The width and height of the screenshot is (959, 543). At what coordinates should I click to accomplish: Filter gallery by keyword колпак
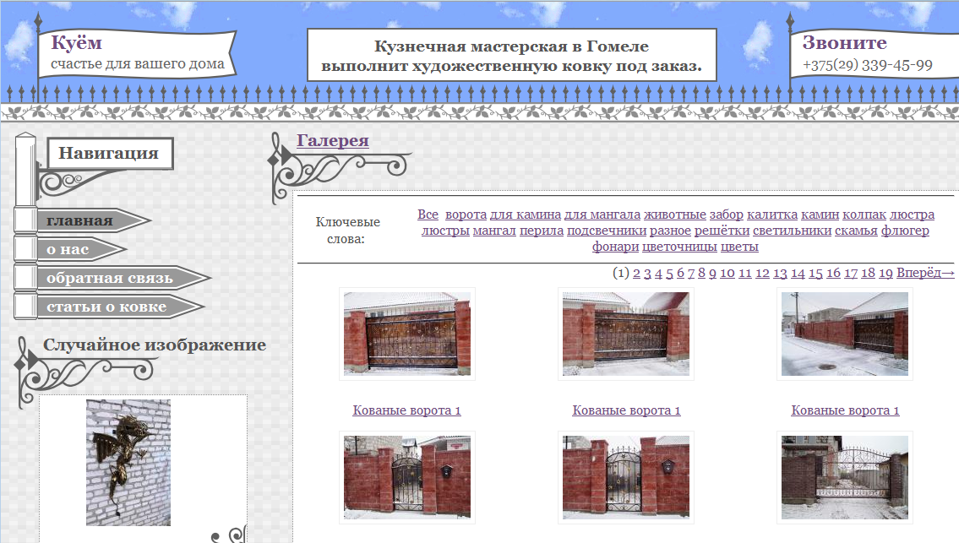tap(864, 214)
